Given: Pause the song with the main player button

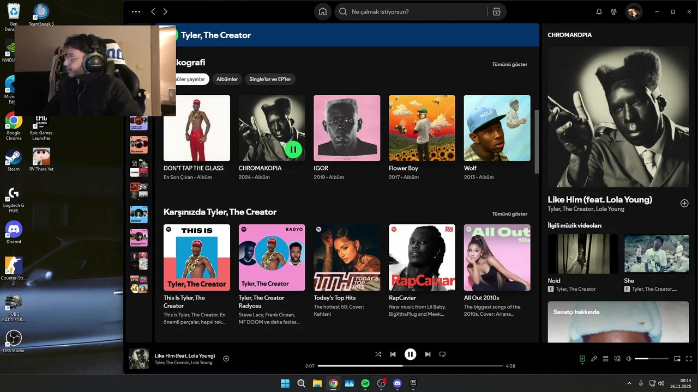Looking at the screenshot, I should click(411, 354).
